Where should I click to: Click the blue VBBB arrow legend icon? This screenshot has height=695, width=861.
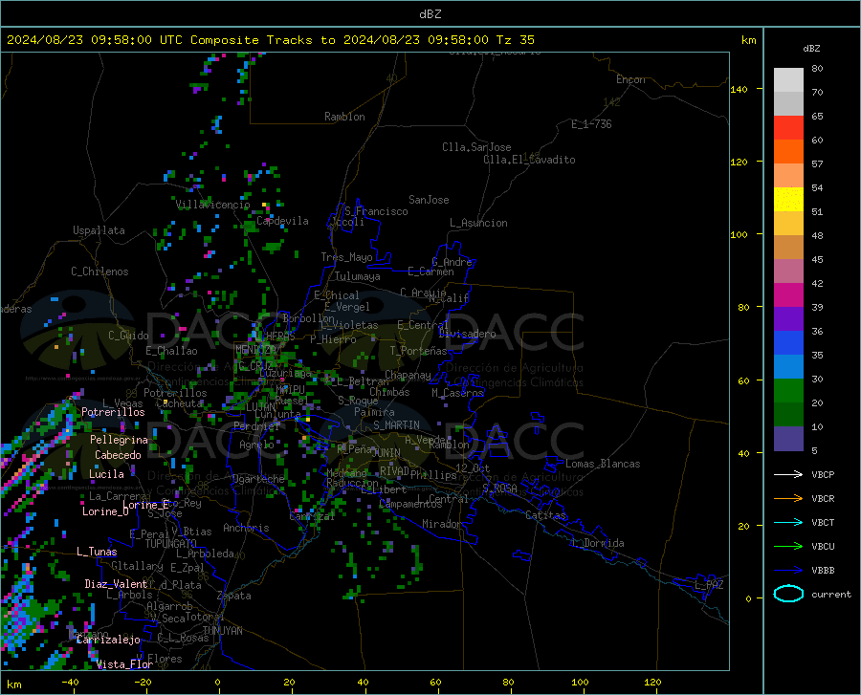tap(788, 570)
